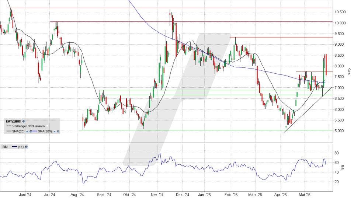
Task: Click the RSI 60 scale label
Action: click(x=336, y=163)
